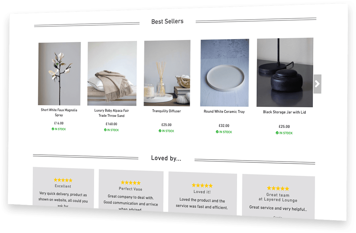Click the stars above Great team review

coord(278,188)
